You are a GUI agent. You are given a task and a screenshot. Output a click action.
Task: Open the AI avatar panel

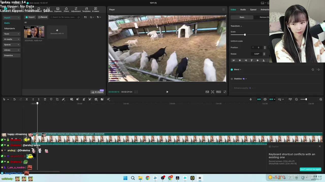[95, 10]
